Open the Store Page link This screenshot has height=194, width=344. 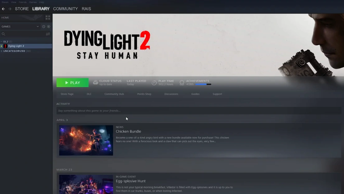pos(67,94)
